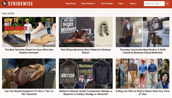Read 'Red Wing's Beckman Boot' article
Viewport: 172px width, 98px height.
pyautogui.click(x=86, y=51)
